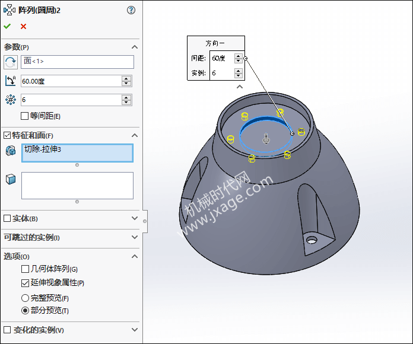Collapse the 方向一 callout box
Image resolution: width=413 pixels, height=344 pixels.
point(239,87)
